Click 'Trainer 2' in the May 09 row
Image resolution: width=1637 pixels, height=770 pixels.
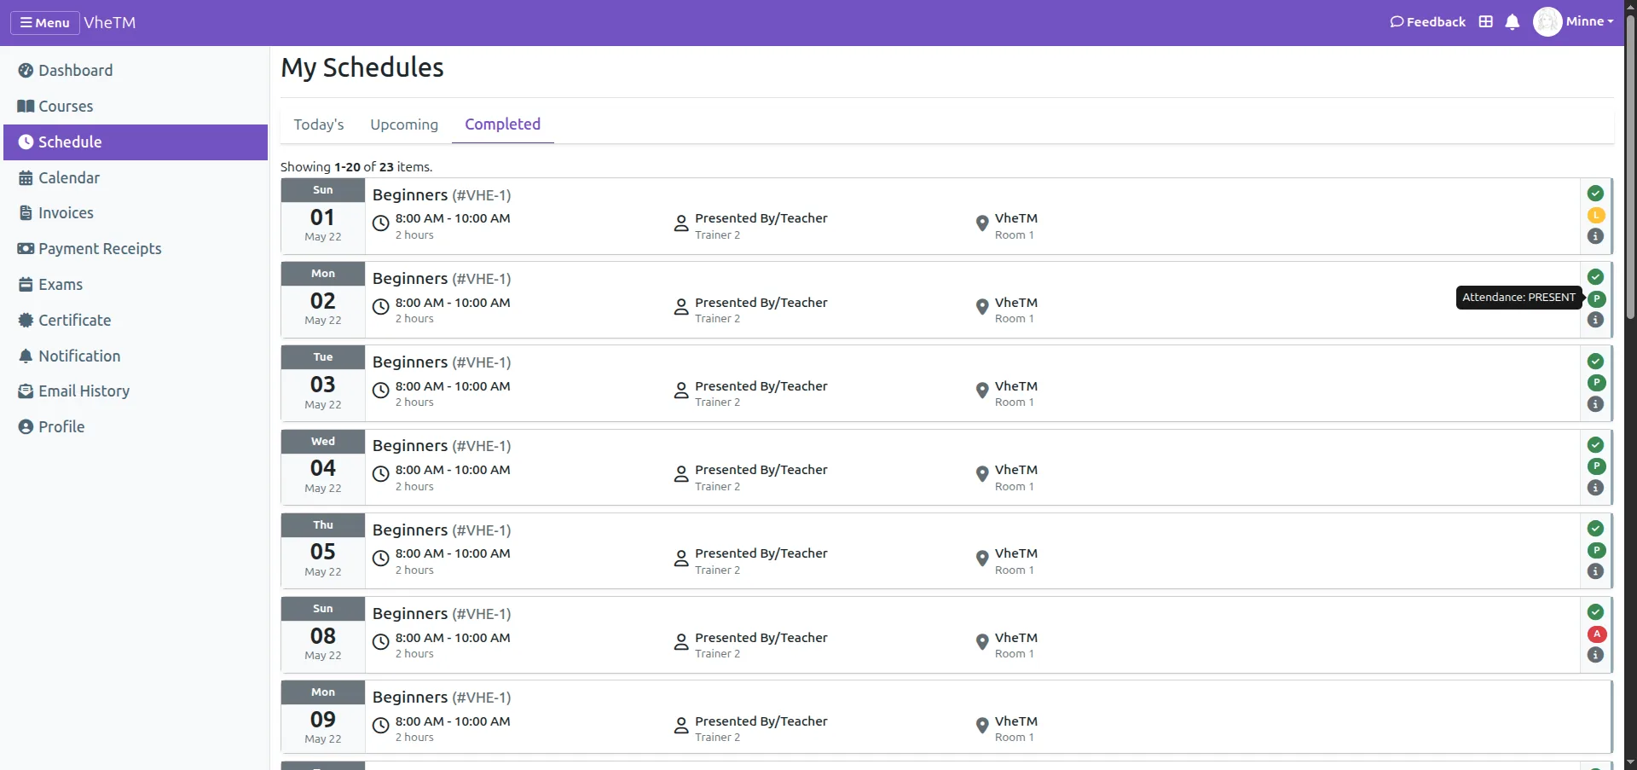pyautogui.click(x=717, y=738)
